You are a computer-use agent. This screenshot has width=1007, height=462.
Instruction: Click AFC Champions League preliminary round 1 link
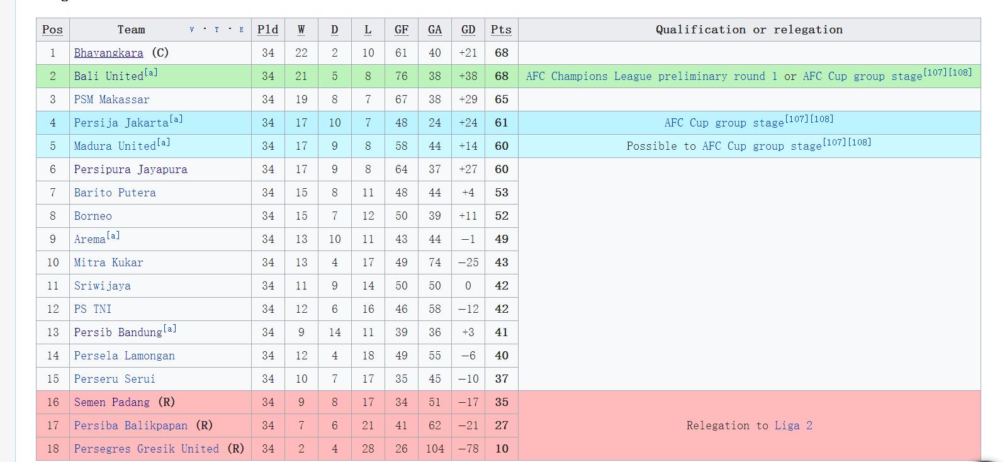[x=646, y=77]
